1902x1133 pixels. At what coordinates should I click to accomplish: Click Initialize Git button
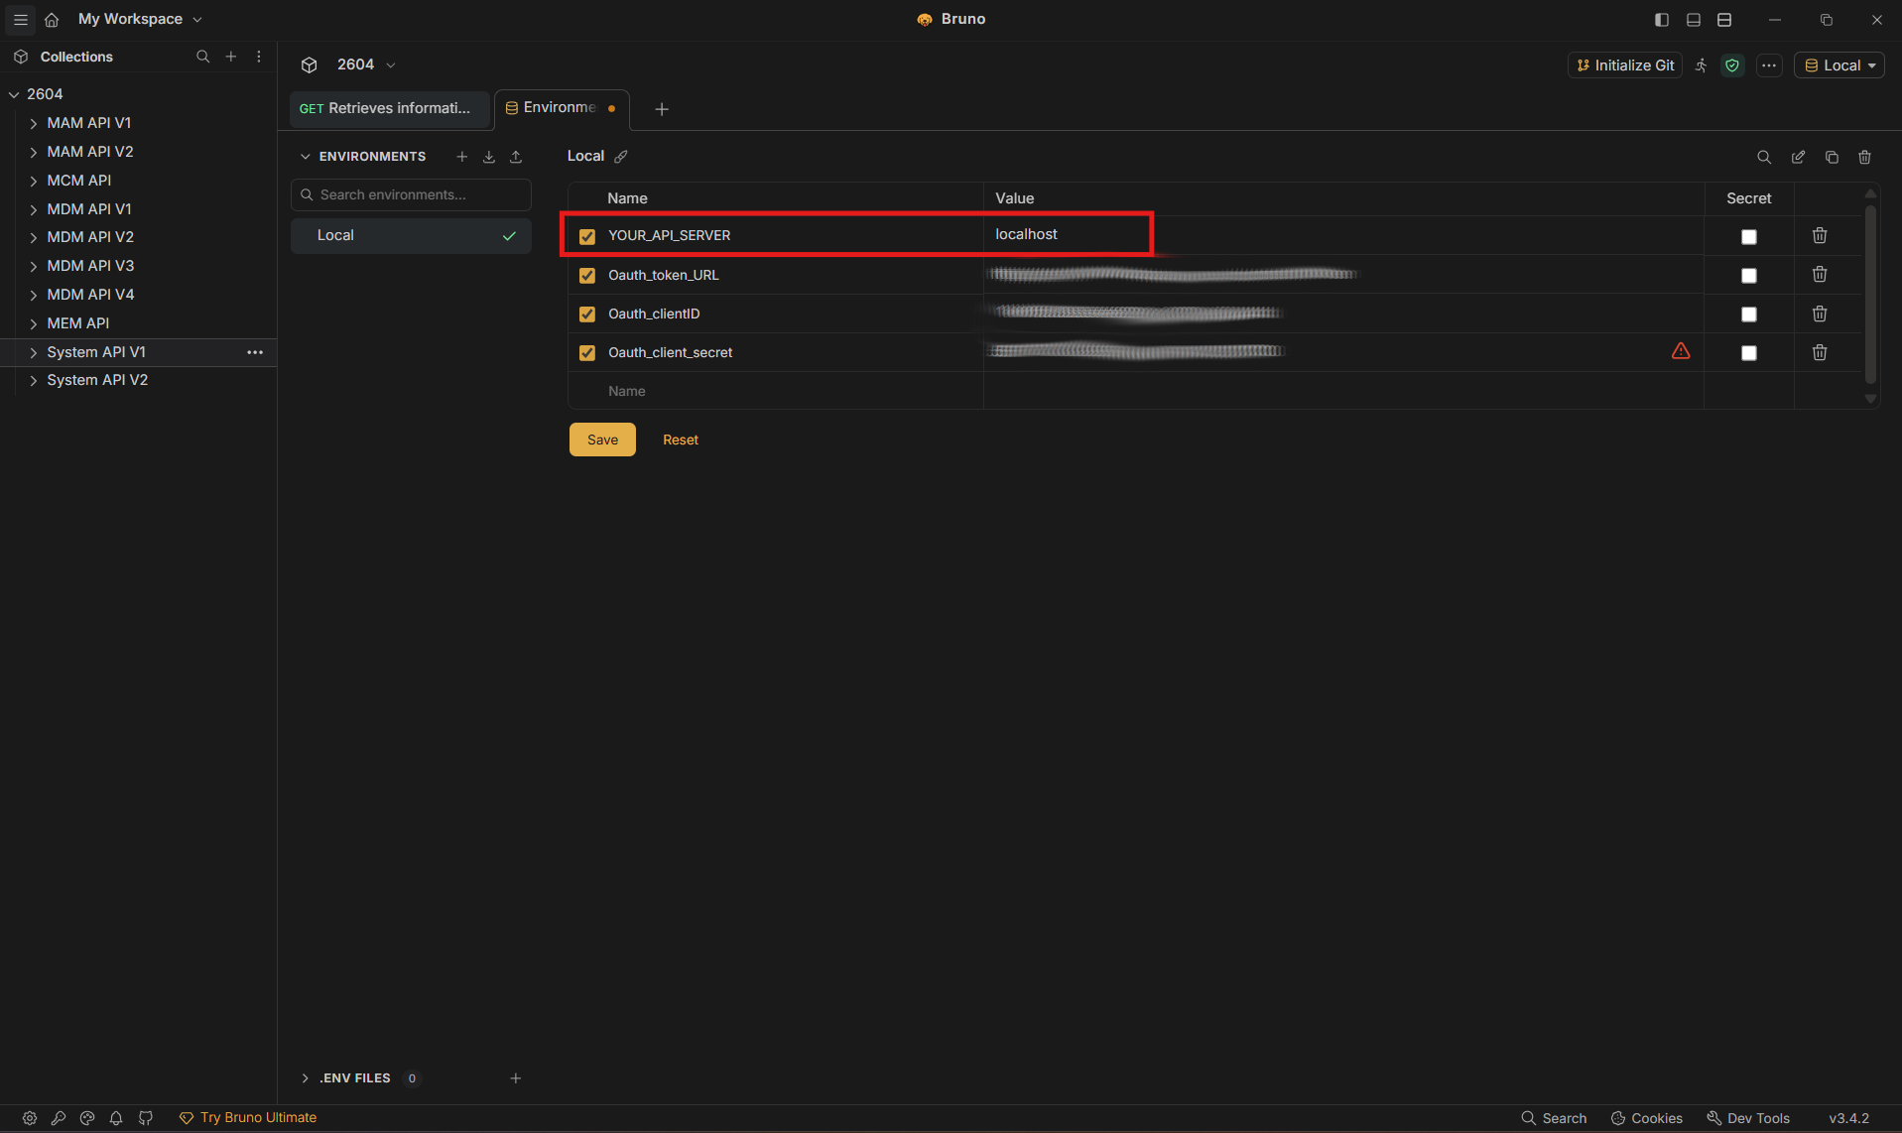pos(1625,65)
